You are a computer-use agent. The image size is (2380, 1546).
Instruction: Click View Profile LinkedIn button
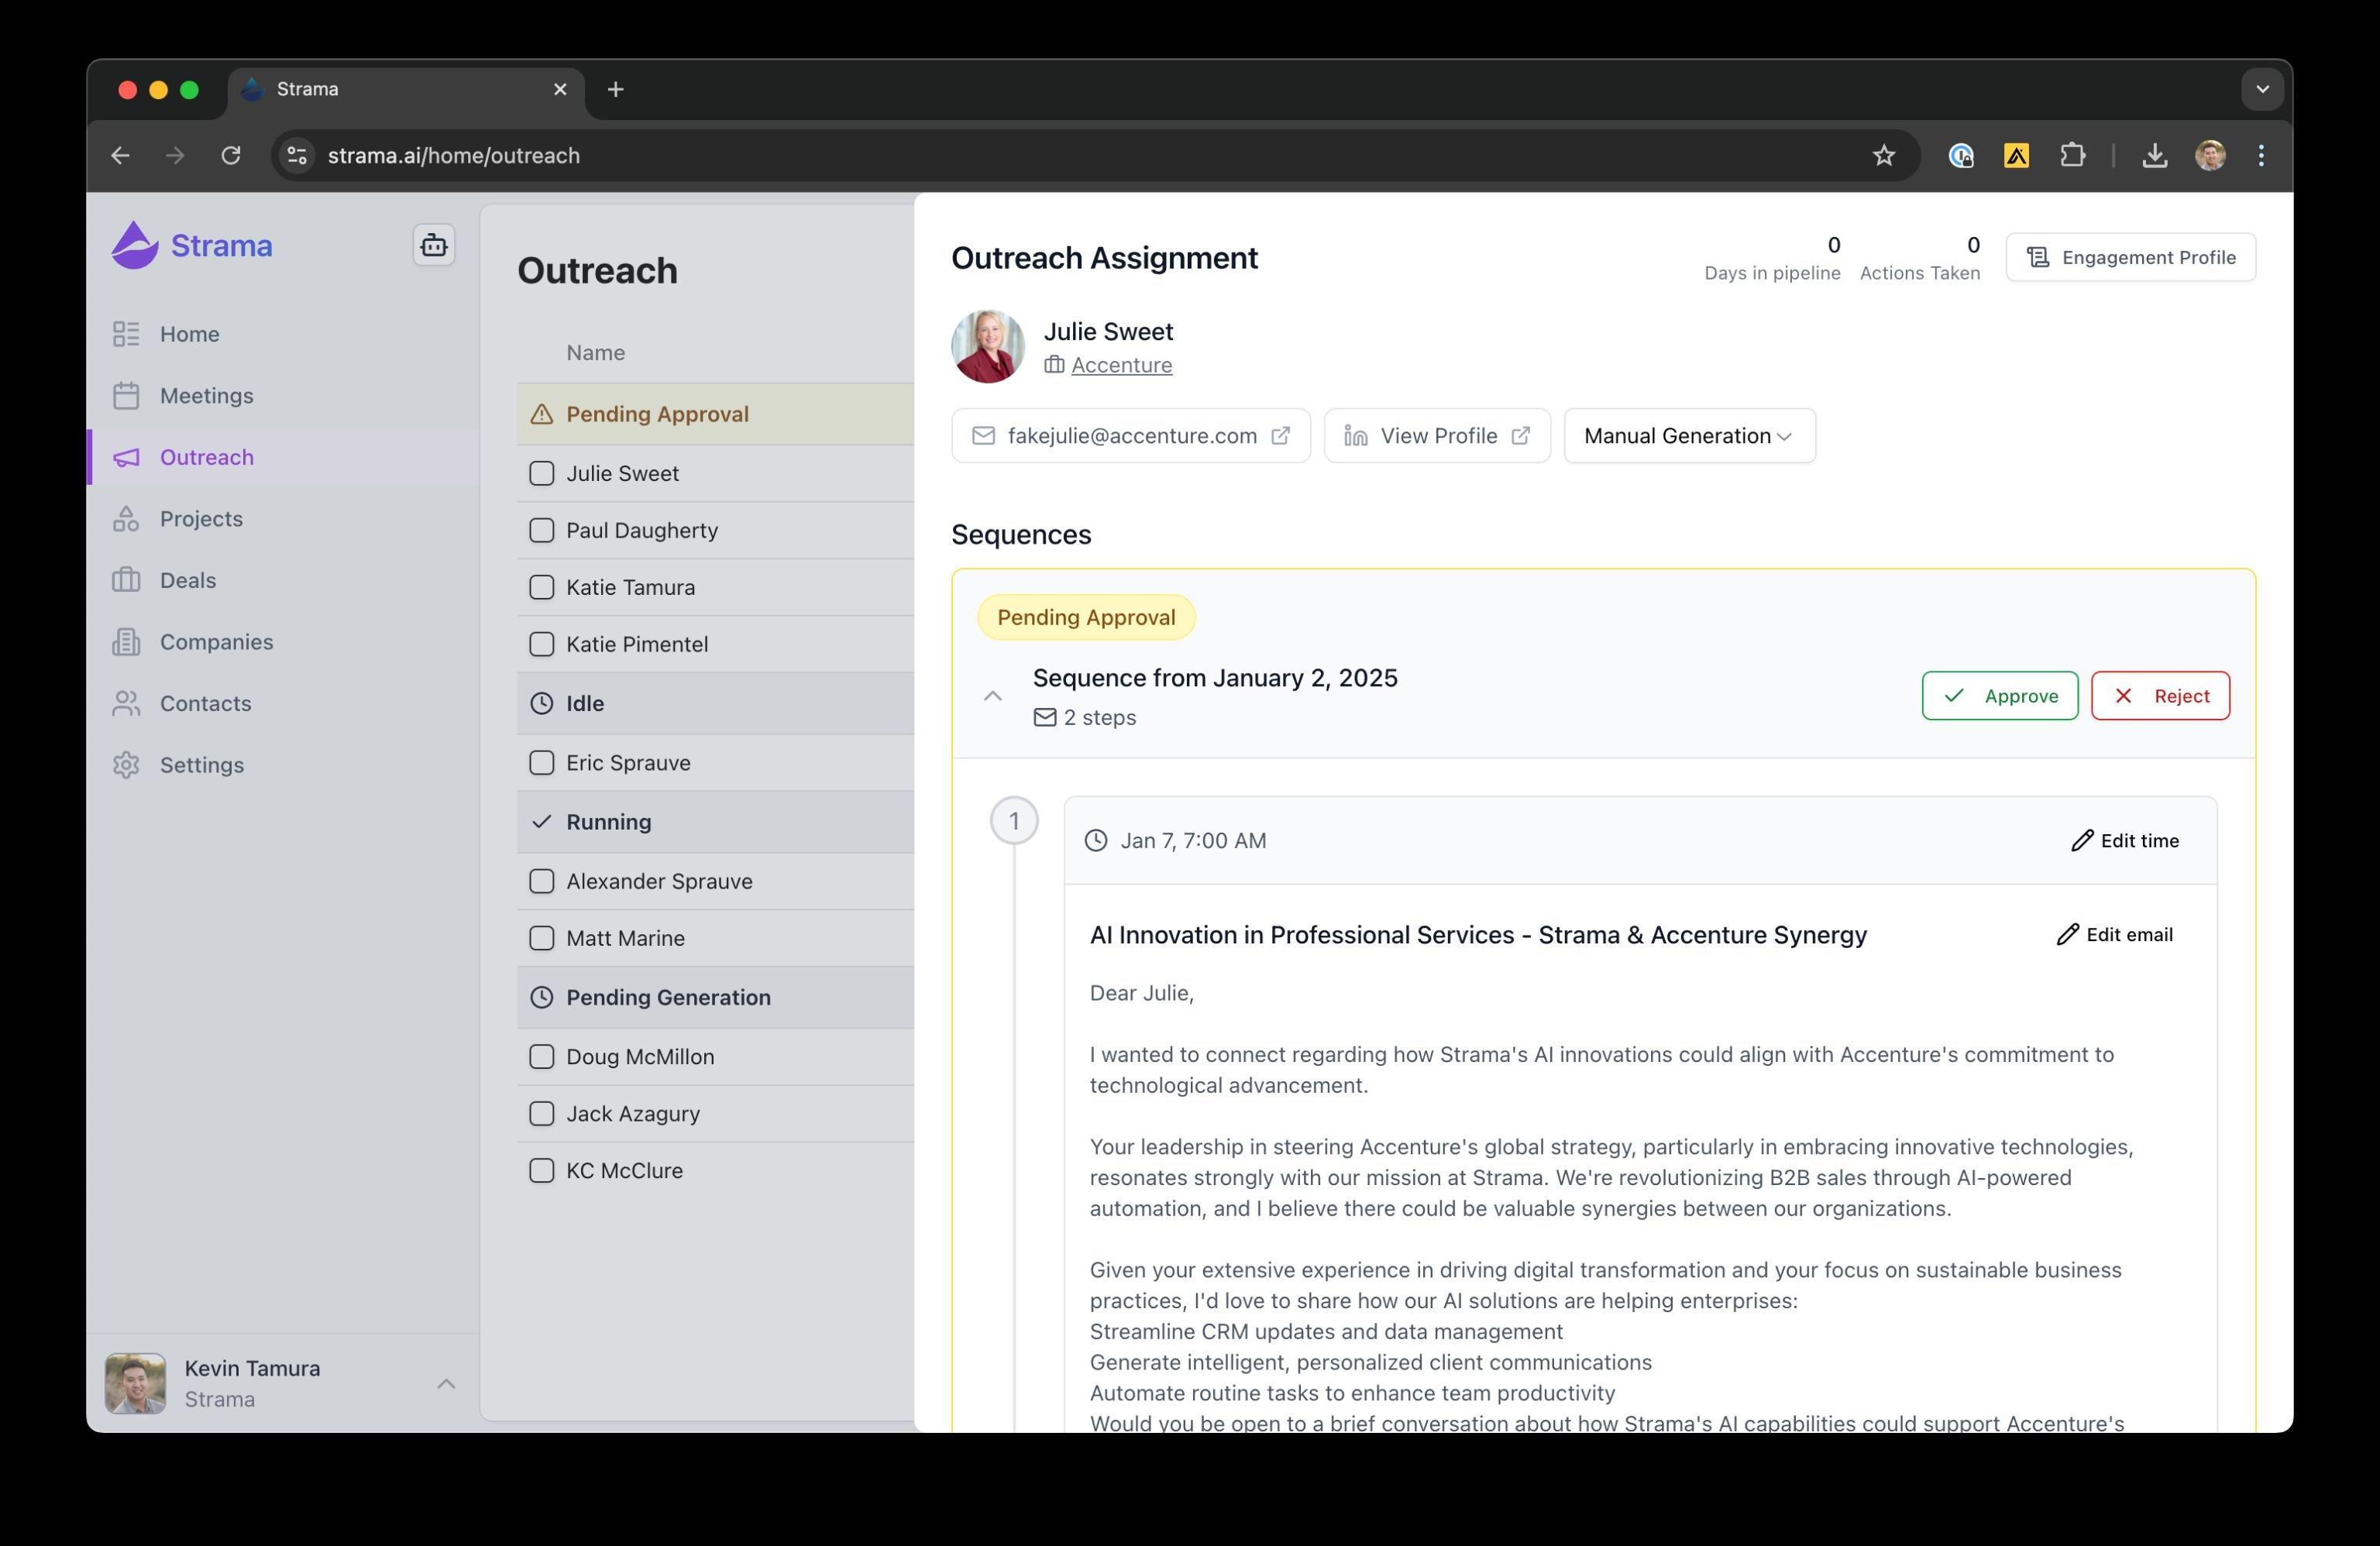coord(1437,436)
